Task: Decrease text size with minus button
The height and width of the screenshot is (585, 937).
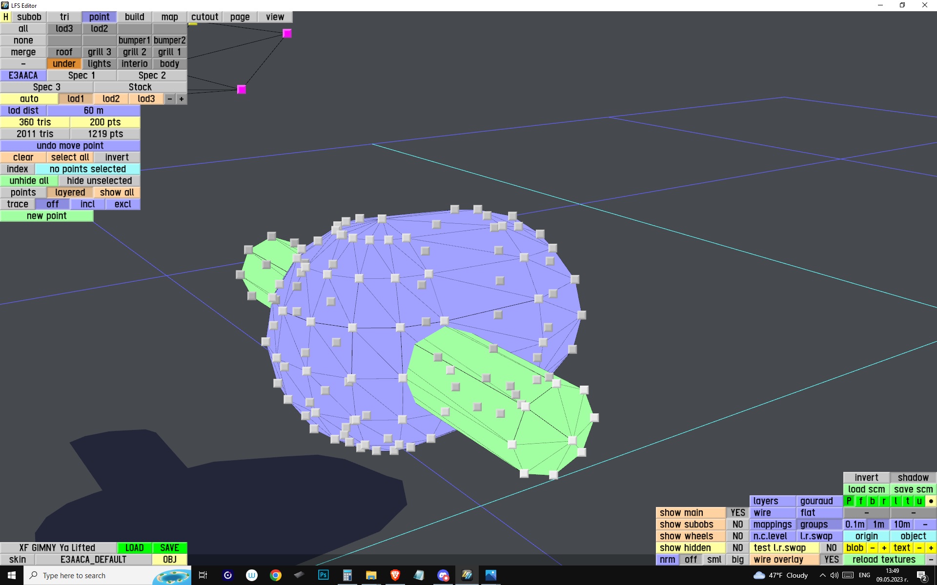Action: tap(919, 548)
